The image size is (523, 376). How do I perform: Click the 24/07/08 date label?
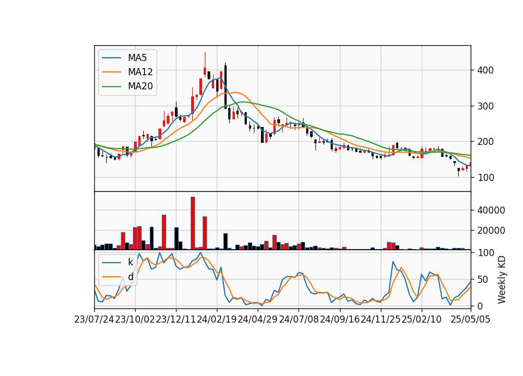(299, 319)
